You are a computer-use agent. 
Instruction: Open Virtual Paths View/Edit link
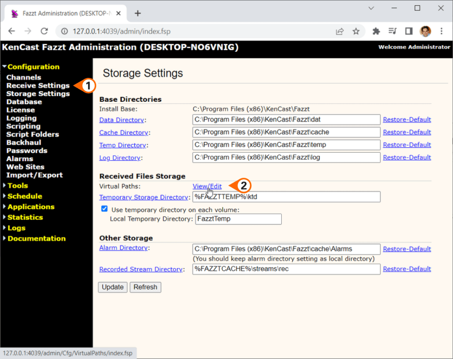pyautogui.click(x=207, y=186)
